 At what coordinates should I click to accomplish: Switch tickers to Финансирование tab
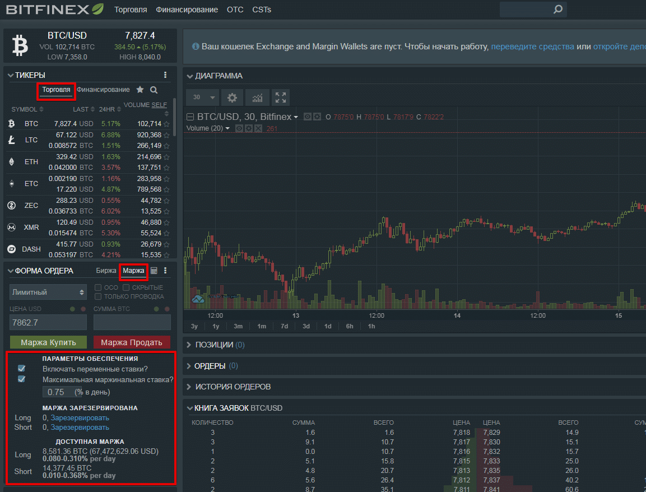coord(103,90)
